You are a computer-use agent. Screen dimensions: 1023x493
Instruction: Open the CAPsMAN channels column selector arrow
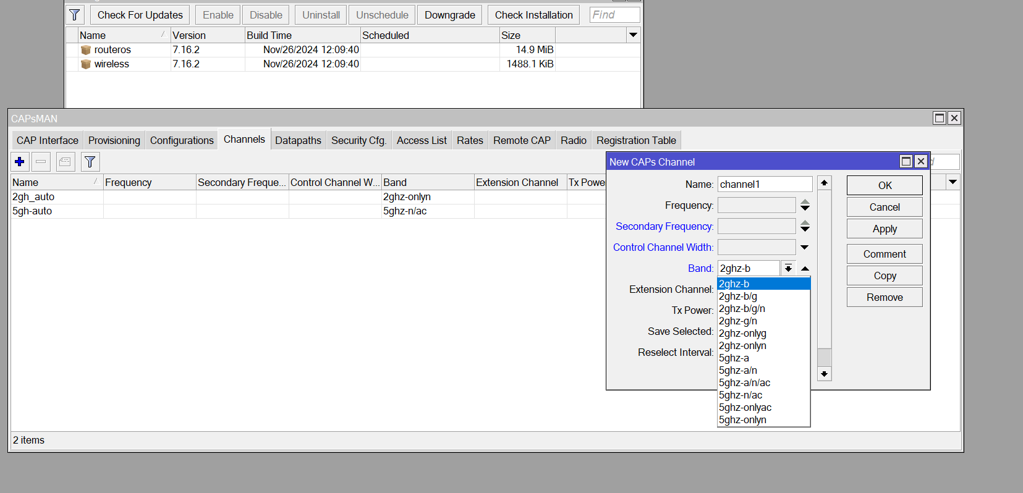[953, 182]
